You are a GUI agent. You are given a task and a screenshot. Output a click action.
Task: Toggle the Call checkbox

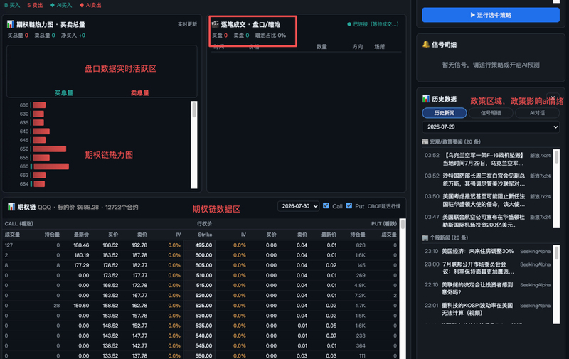[326, 205]
